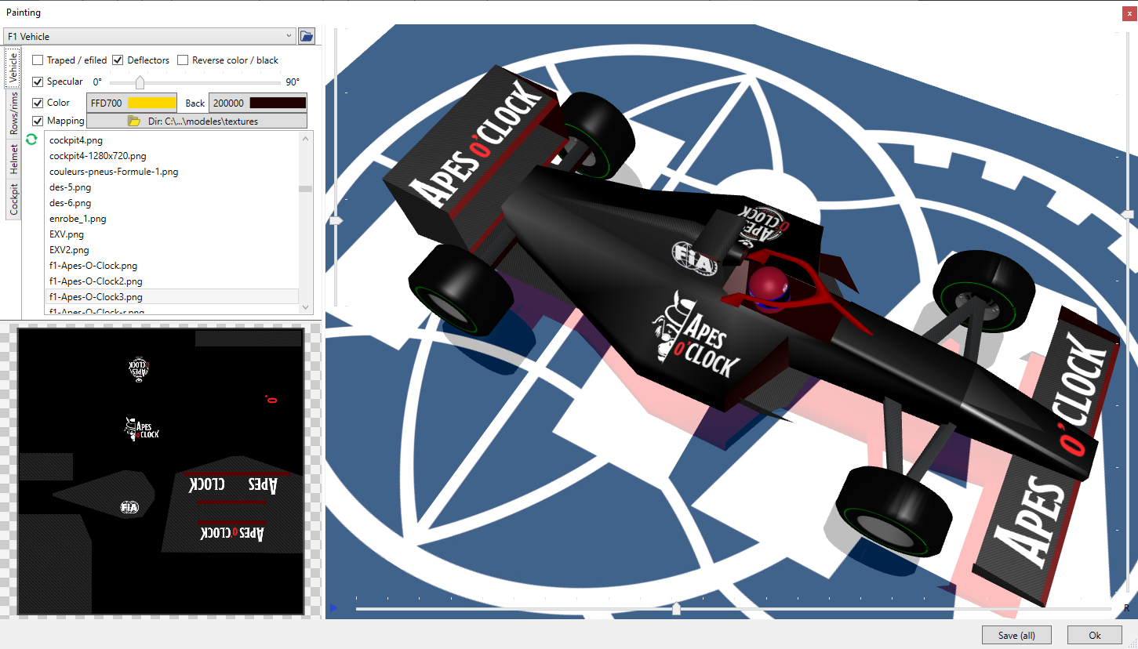Image resolution: width=1138 pixels, height=649 pixels.
Task: Toggle the Specular checkbox
Action: point(37,82)
